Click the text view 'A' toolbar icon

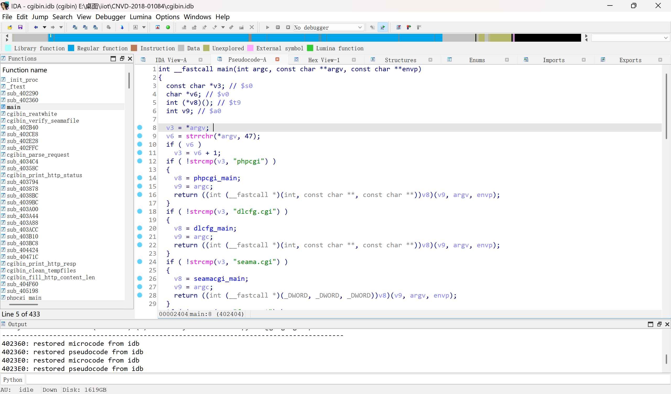click(136, 27)
